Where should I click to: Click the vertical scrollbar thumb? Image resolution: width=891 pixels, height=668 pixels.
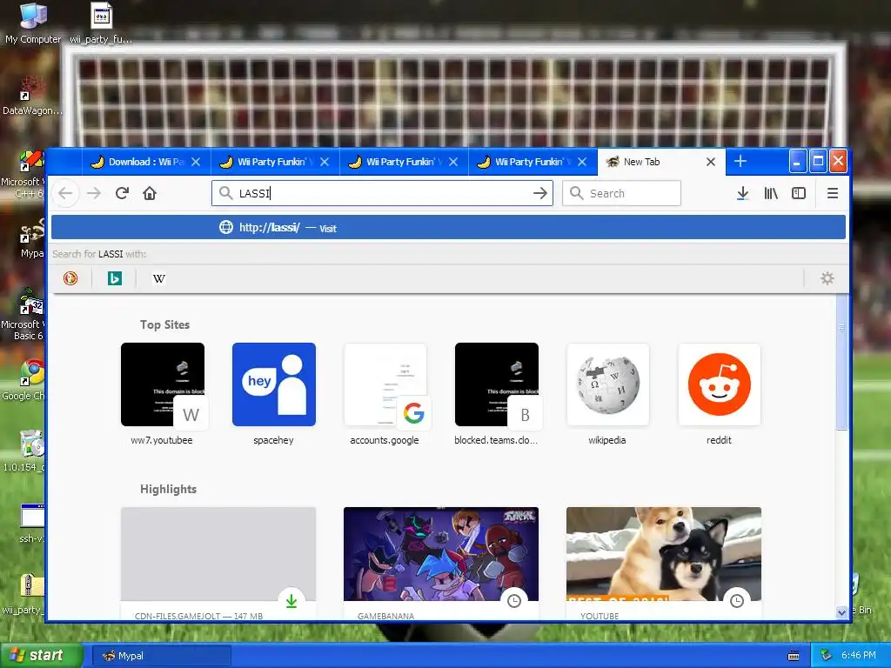[842, 363]
